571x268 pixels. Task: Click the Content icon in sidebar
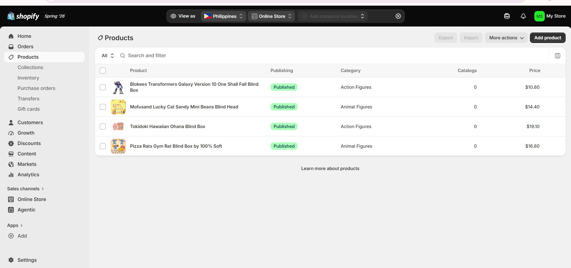pos(11,154)
